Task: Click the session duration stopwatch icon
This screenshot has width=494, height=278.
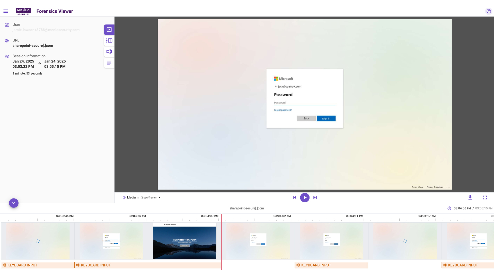Action: (449, 208)
